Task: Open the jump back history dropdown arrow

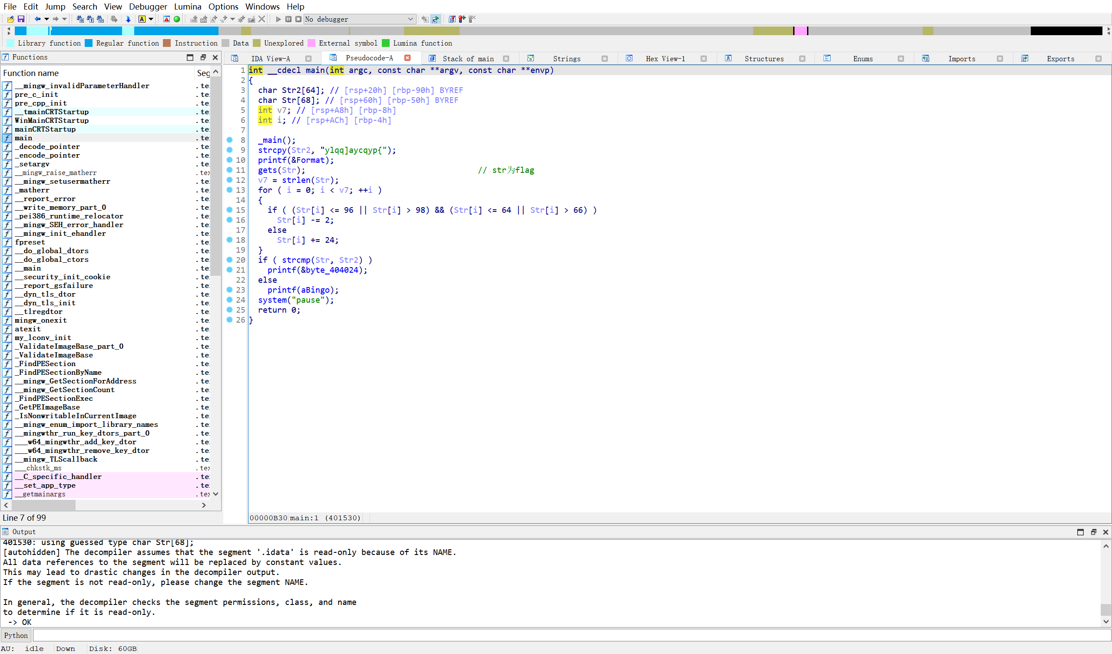Action: (46, 19)
